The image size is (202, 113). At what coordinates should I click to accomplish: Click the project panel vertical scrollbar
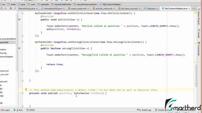(17, 42)
